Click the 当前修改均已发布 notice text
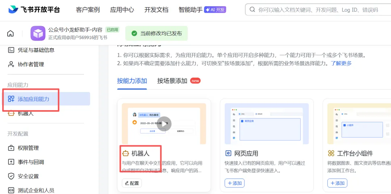 click(x=161, y=33)
